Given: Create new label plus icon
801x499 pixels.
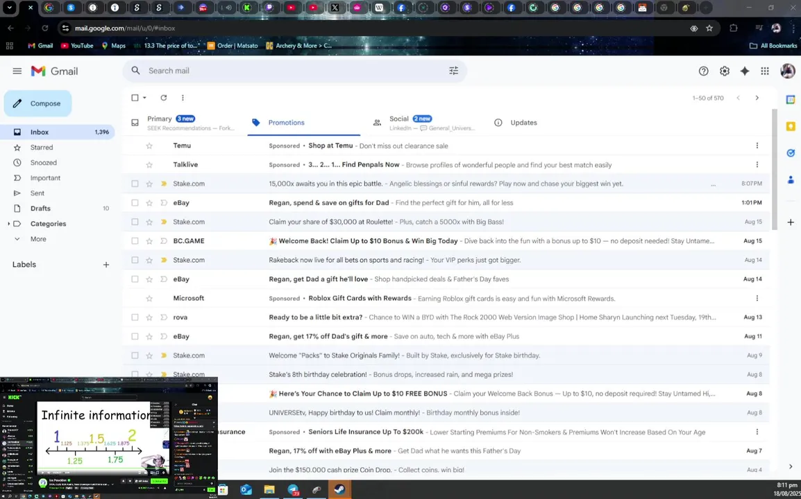Looking at the screenshot, I should click(x=106, y=264).
